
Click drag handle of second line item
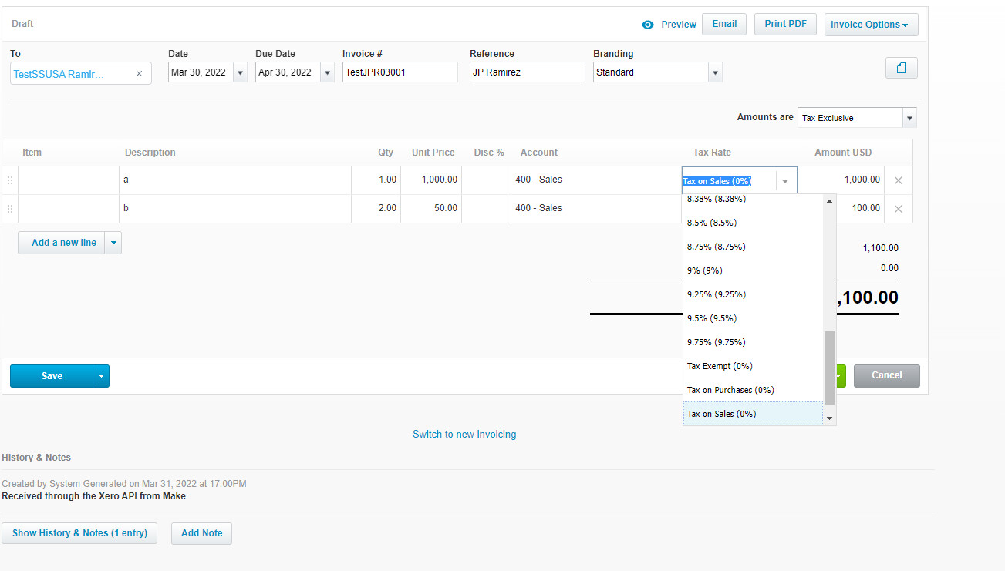(x=10, y=209)
